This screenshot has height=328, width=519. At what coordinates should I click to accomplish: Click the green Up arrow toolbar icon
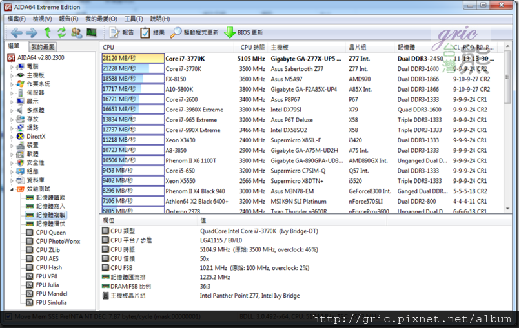point(47,32)
